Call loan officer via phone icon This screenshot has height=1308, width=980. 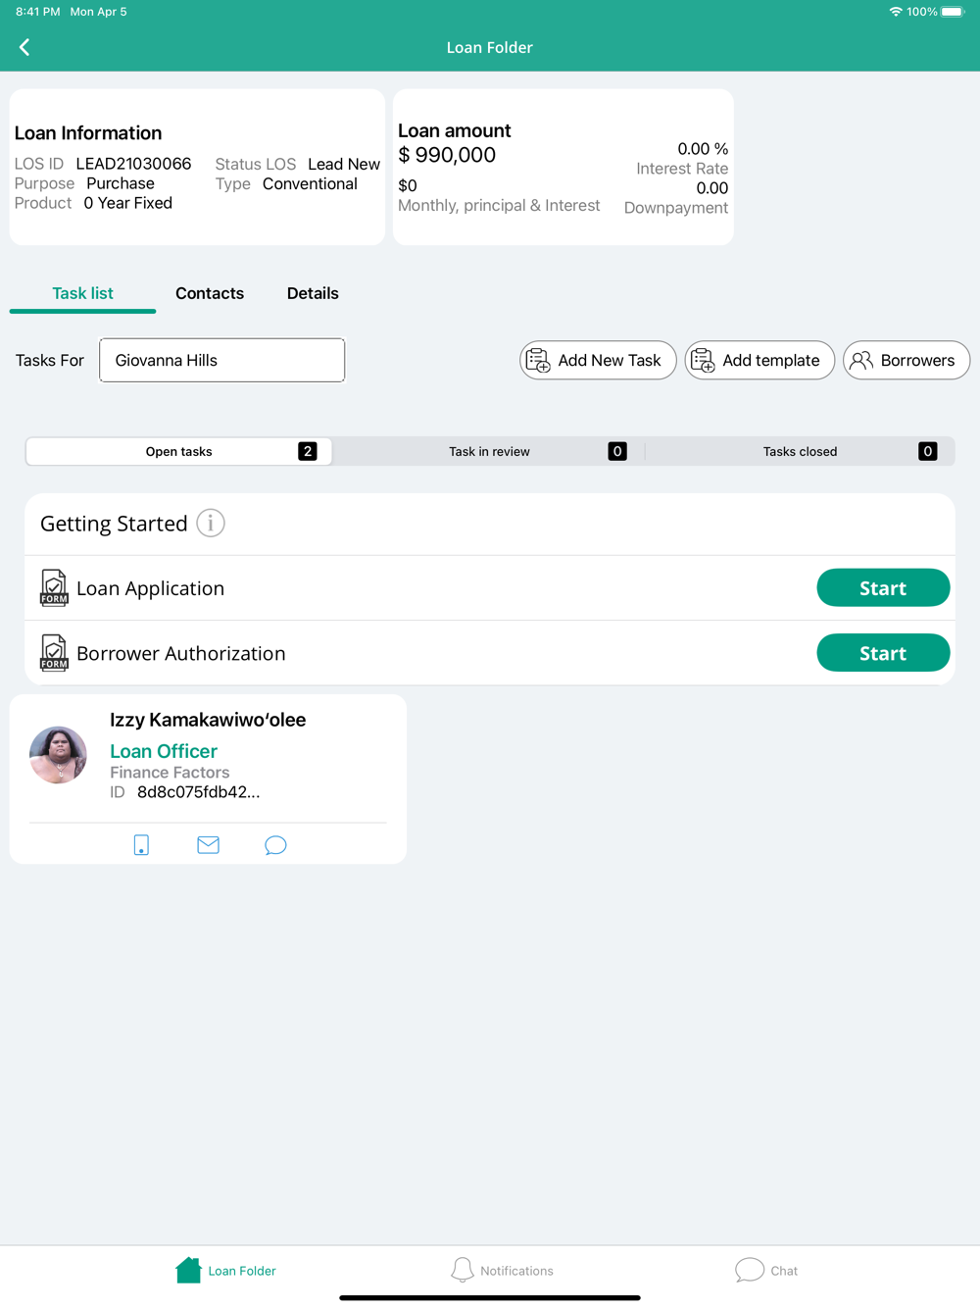141,845
